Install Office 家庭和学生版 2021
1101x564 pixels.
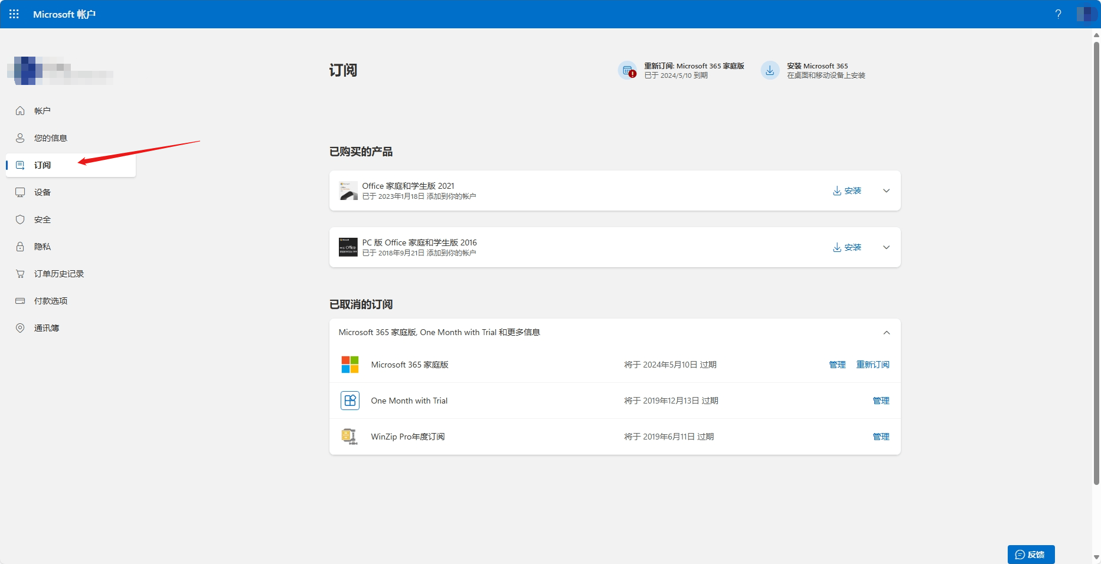pos(847,191)
